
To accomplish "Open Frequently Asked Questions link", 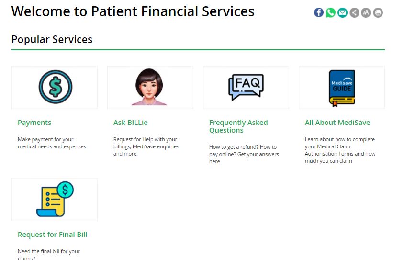I will [x=238, y=126].
